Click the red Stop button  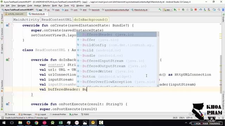click(195, 10)
